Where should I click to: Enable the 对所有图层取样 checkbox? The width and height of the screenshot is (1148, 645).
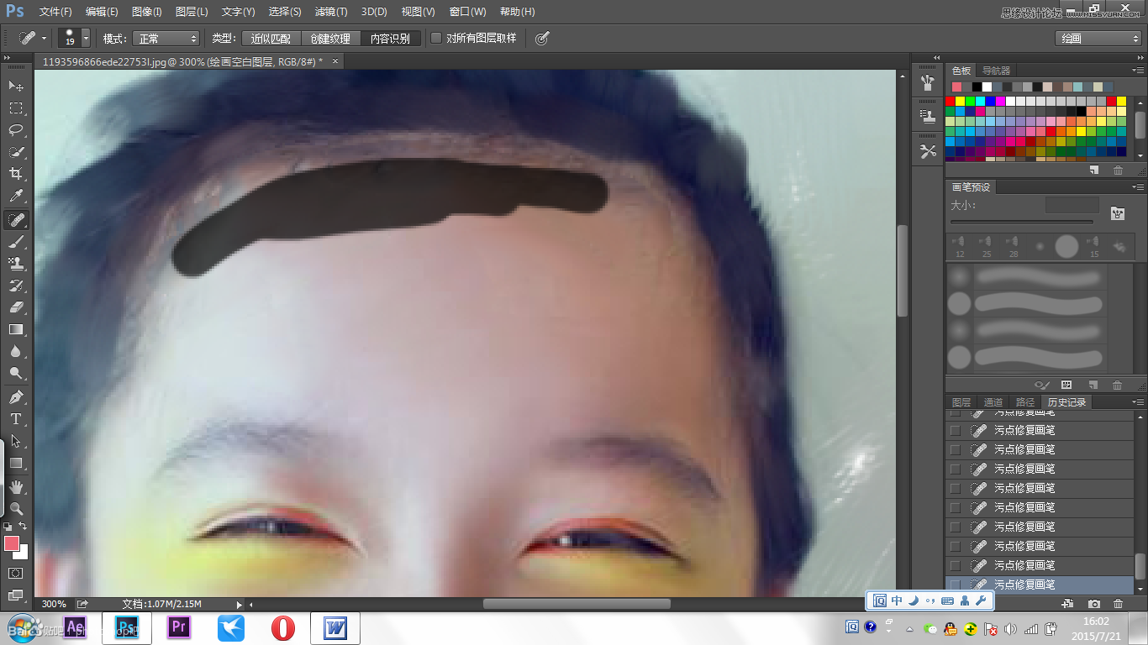click(x=436, y=38)
